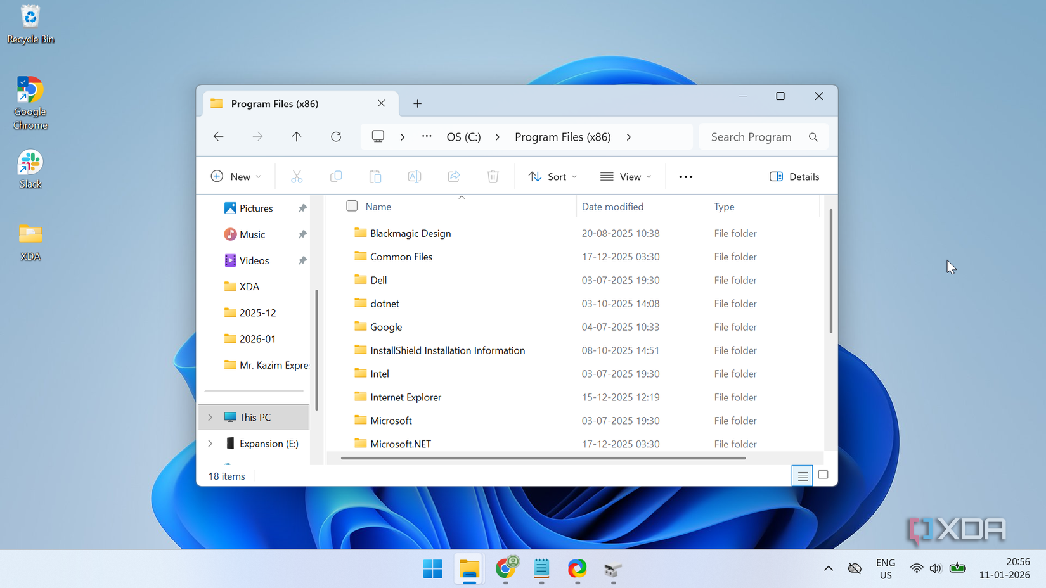Click the Search Program Files box
The height and width of the screenshot is (588, 1046).
pyautogui.click(x=754, y=136)
